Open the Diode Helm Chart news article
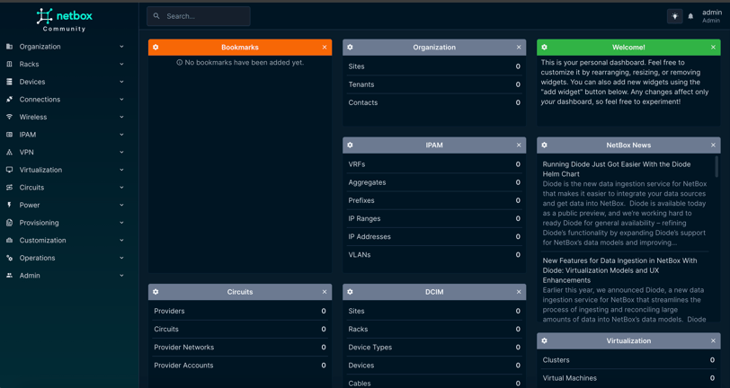Screen dimensions: 730x388 pyautogui.click(x=617, y=169)
